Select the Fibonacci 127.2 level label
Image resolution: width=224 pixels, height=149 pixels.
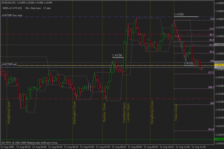211,73
